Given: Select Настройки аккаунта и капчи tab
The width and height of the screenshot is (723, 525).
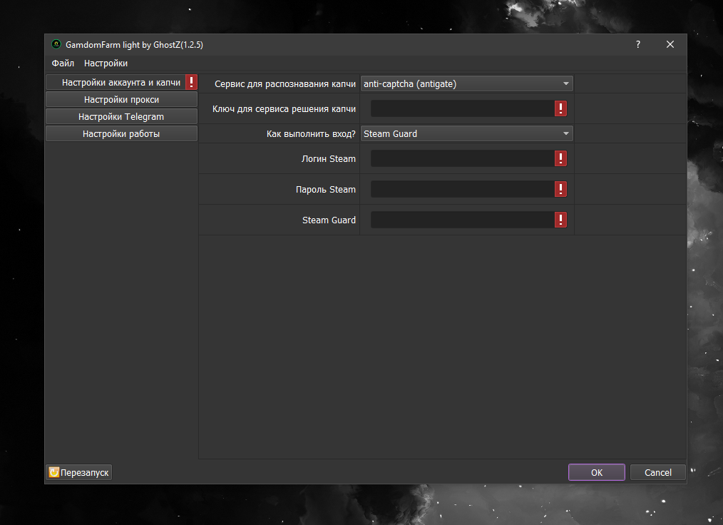Looking at the screenshot, I should tap(121, 82).
